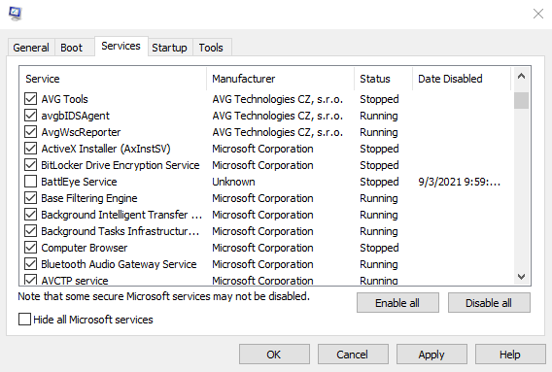Uncheck the AVG Tools service checkbox
Screen dimensions: 552x372
pyautogui.click(x=31, y=99)
